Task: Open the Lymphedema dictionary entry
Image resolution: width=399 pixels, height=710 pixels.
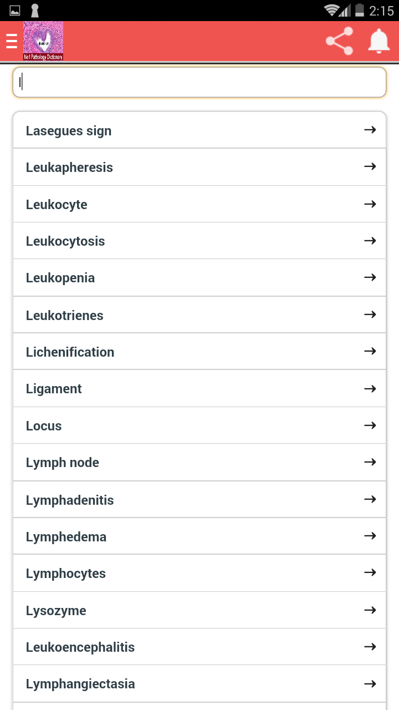Action: click(166, 536)
